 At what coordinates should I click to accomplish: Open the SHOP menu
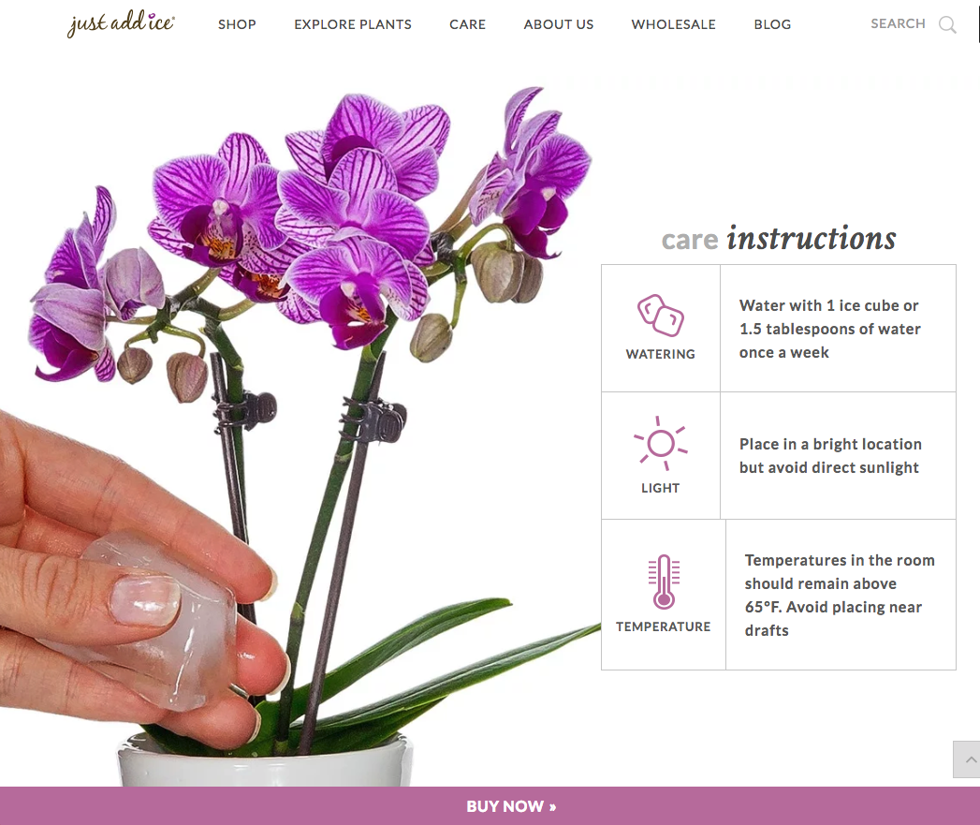click(237, 24)
